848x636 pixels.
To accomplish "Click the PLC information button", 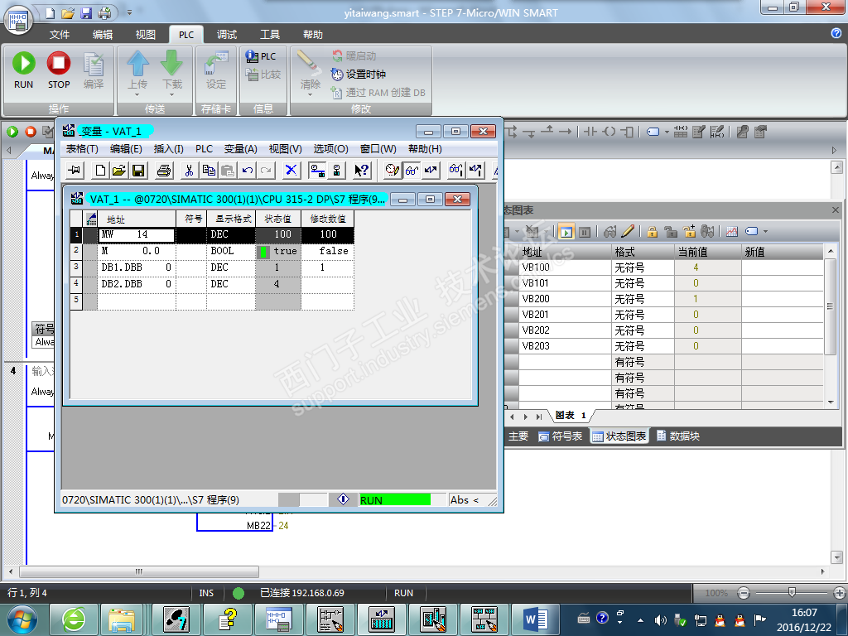I will 260,56.
